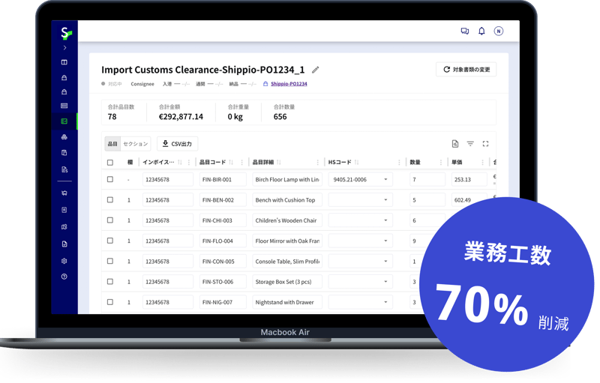
Task: Select the checkbox for FIN-CHI-003 row
Action: tap(110, 220)
